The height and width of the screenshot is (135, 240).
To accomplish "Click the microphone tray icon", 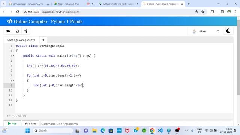I will pyautogui.click(x=192, y=130).
